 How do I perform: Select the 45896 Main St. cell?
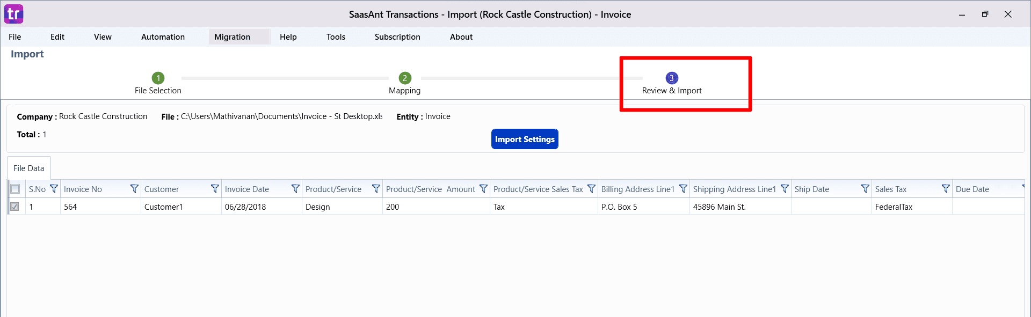pyautogui.click(x=740, y=207)
